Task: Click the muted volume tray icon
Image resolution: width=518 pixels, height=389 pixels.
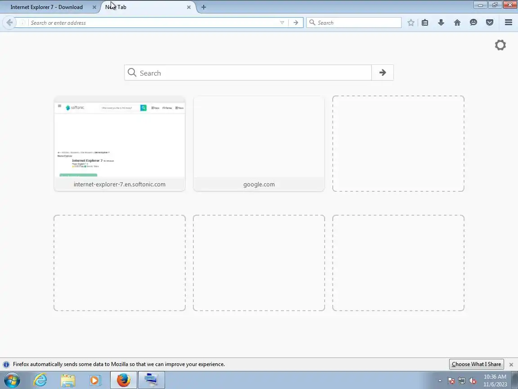Action: [x=473, y=381]
